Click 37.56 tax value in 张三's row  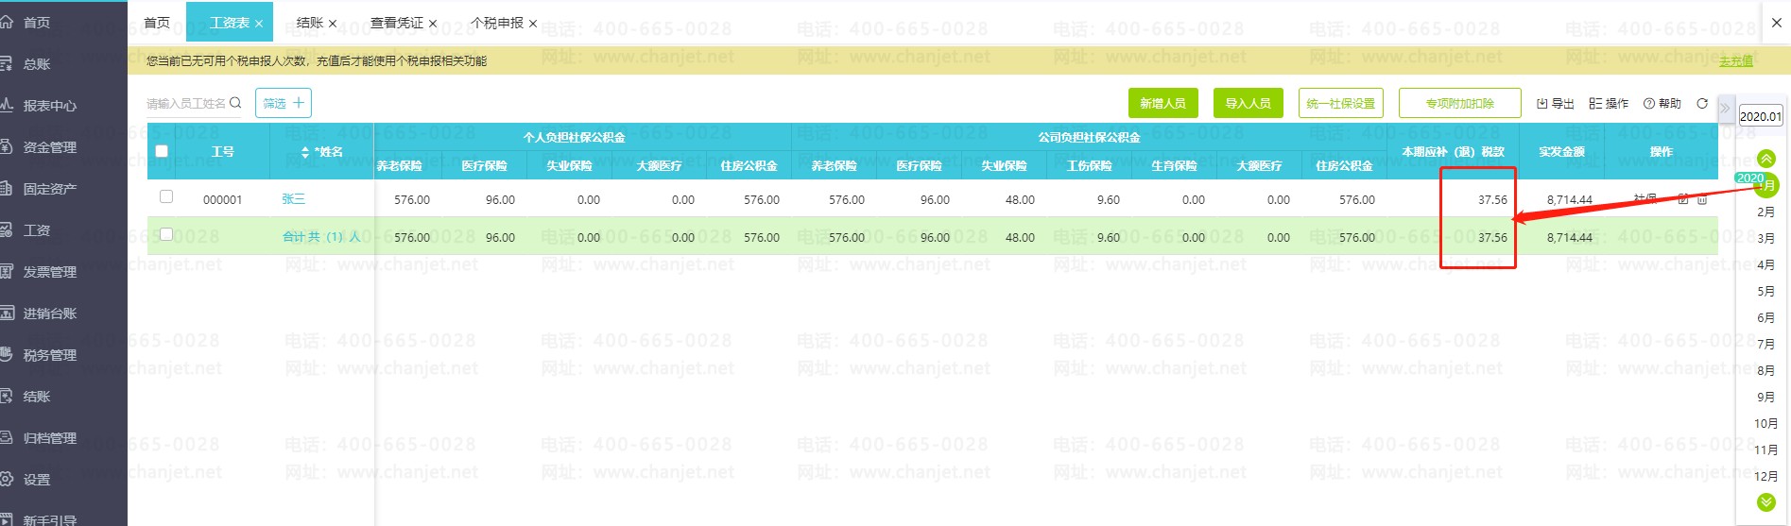(x=1493, y=200)
